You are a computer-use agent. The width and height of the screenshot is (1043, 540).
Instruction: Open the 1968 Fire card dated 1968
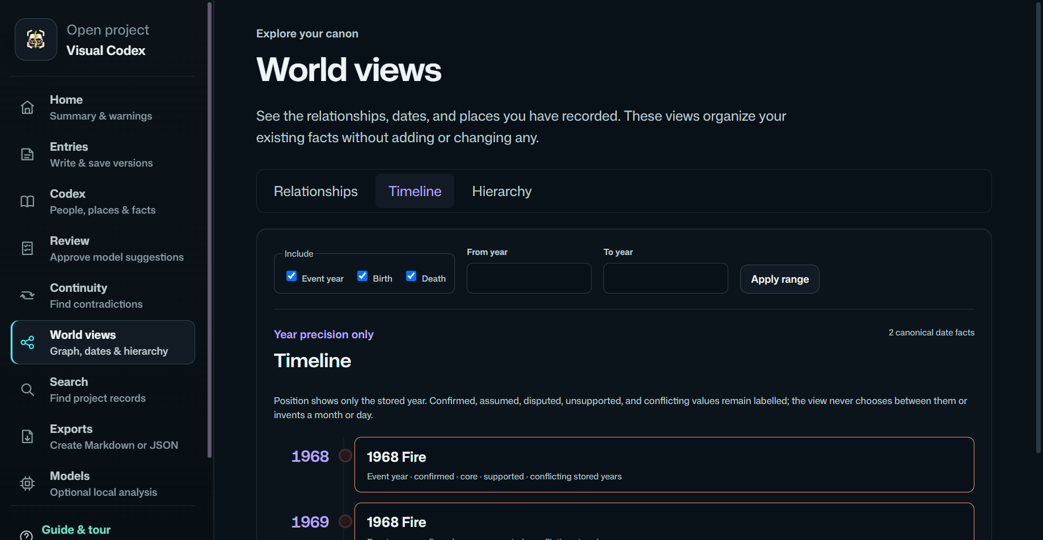(x=664, y=465)
